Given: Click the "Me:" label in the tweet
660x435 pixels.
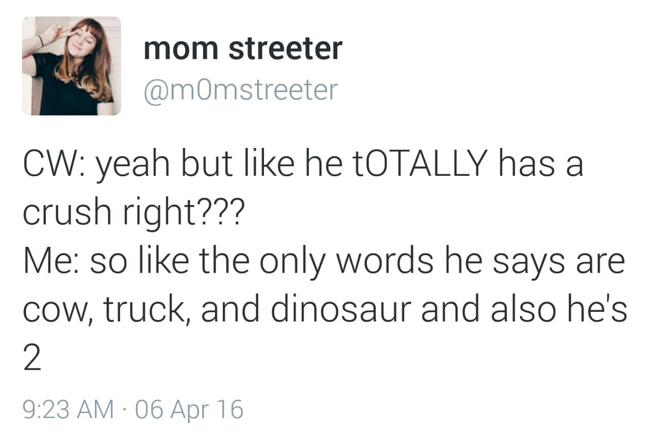Looking at the screenshot, I should (53, 261).
